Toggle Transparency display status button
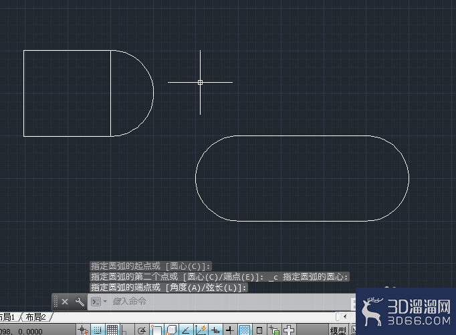This screenshot has width=456, height=335. [245, 330]
